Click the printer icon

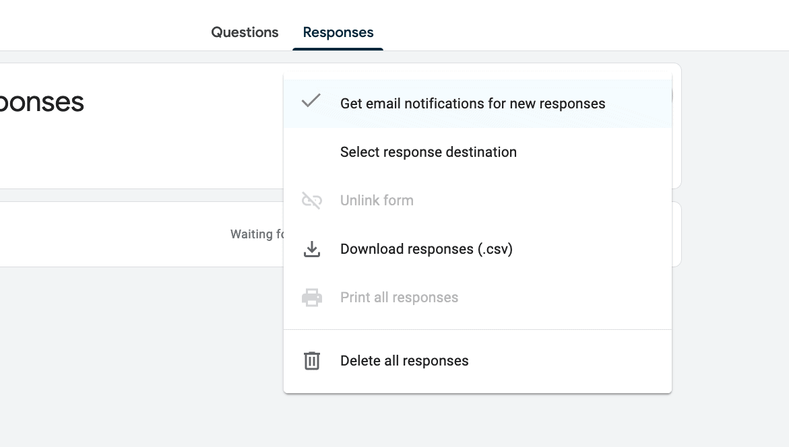pyautogui.click(x=311, y=298)
